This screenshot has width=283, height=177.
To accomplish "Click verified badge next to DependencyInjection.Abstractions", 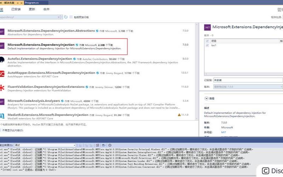I will click(97, 31).
